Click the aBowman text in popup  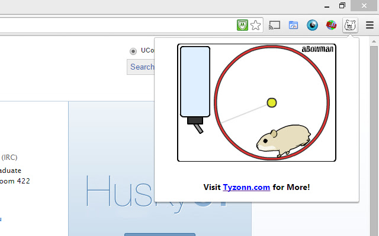tap(317, 49)
